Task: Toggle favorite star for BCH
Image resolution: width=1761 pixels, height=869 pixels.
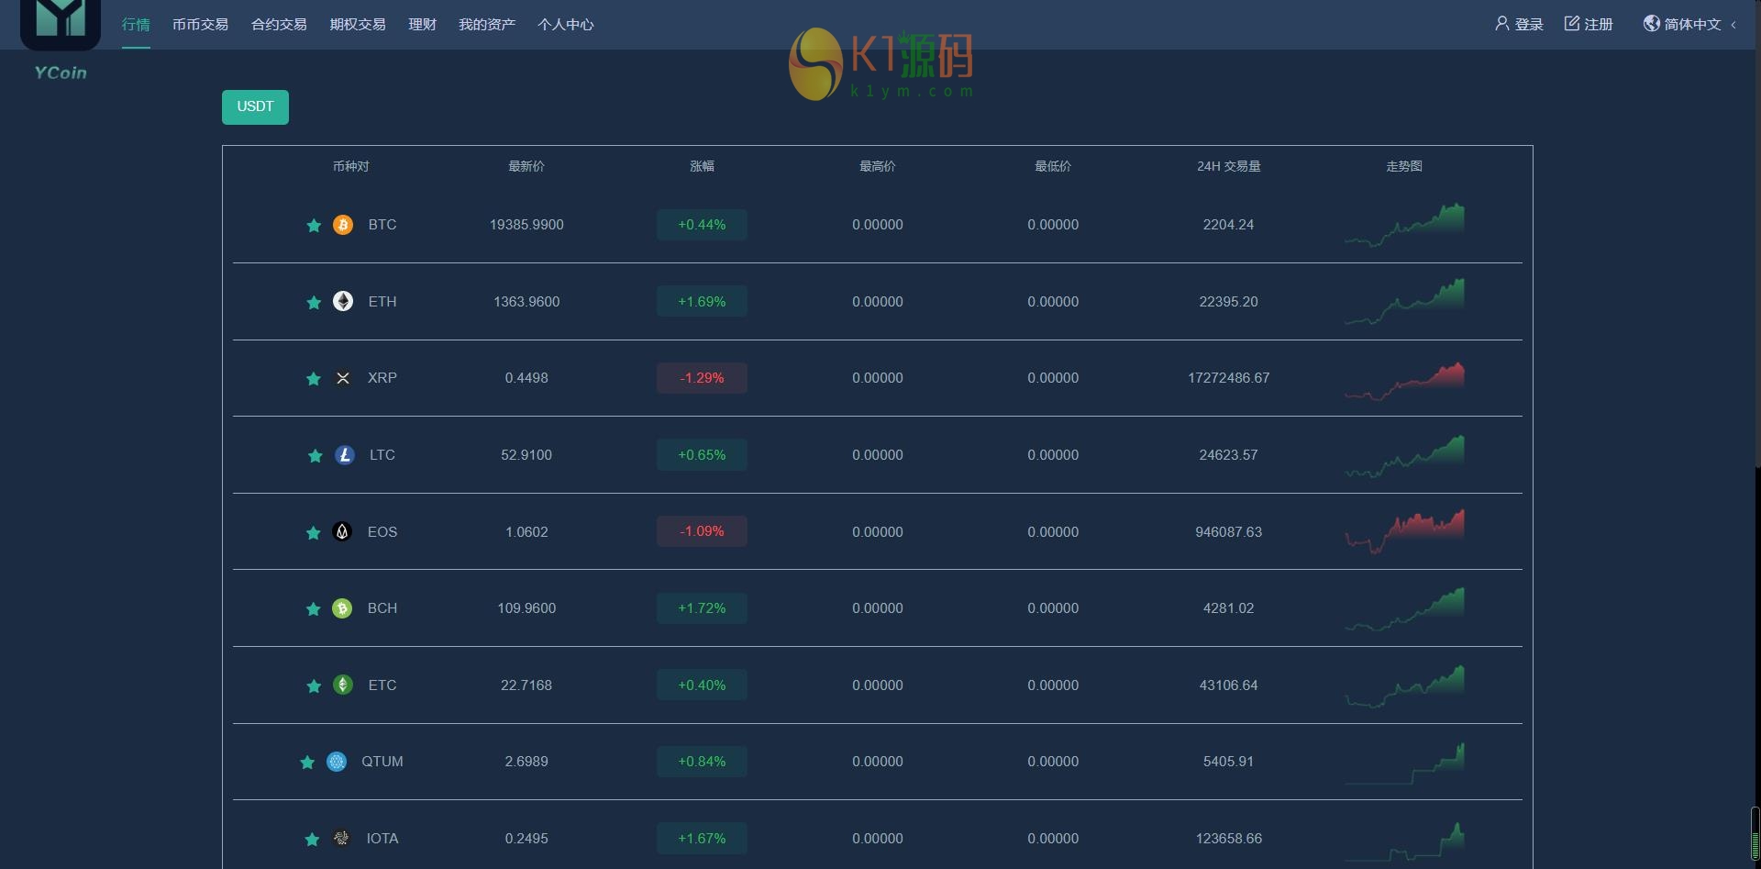Action: [314, 609]
